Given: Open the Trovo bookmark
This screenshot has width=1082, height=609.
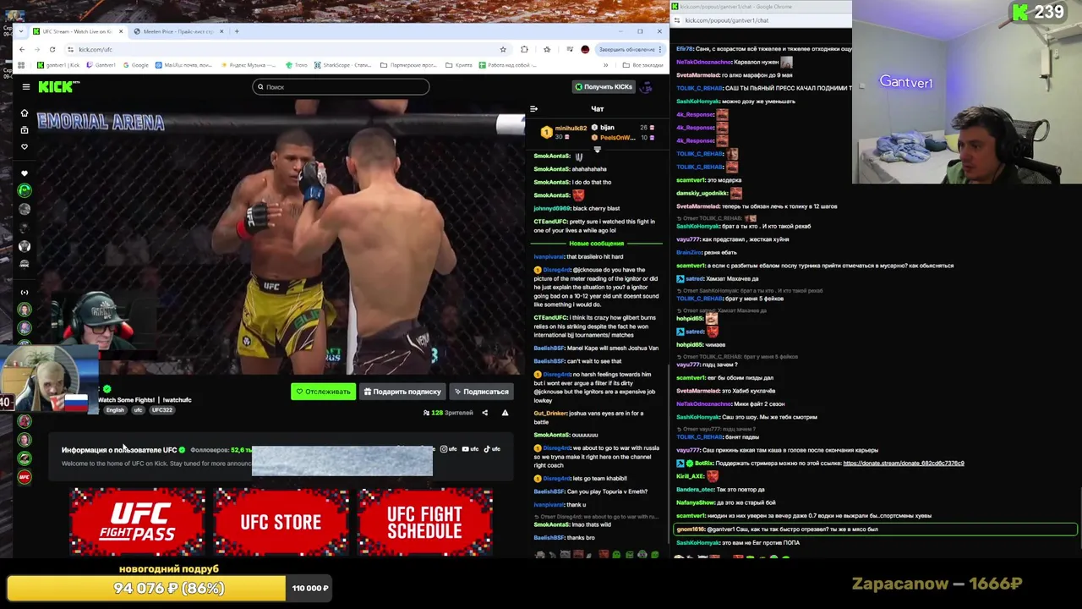Looking at the screenshot, I should 297,65.
